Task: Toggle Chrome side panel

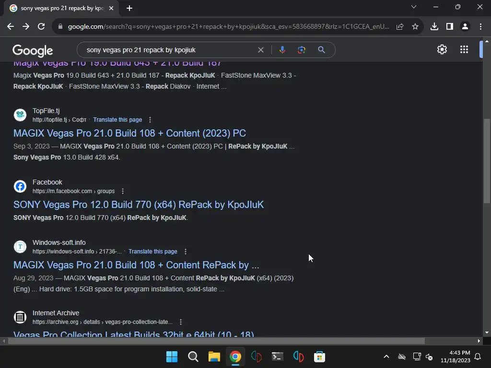Action: 450,27
